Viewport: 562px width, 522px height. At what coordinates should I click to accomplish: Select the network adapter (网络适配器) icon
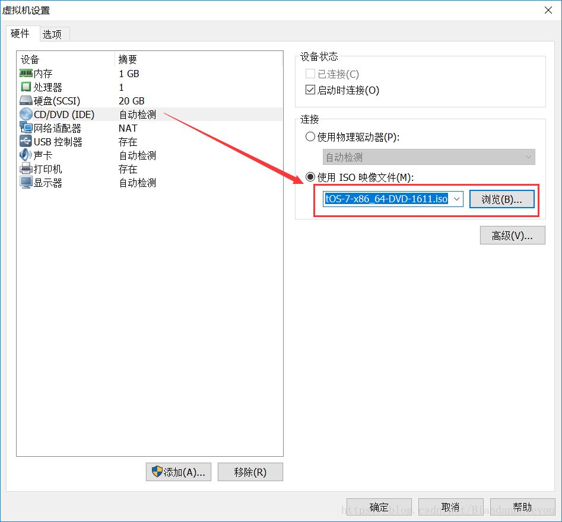[26, 128]
